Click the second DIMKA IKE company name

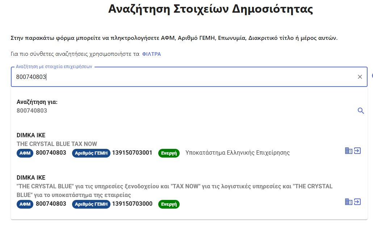coord(31,178)
